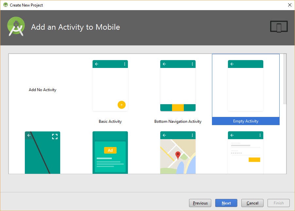Click the disabled Finish button
The height and width of the screenshot is (211, 295).
(x=278, y=203)
